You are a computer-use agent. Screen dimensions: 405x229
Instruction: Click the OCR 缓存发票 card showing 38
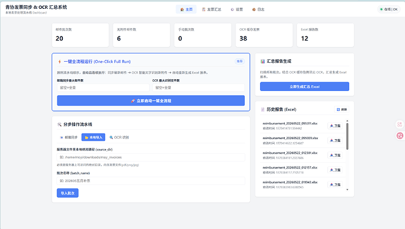point(264,35)
